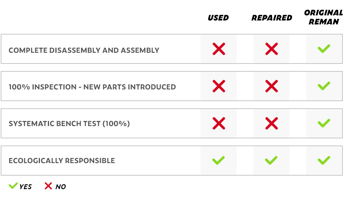The width and height of the screenshot is (346, 197).
Task: Select 100% Inspection - New Parts Introduced label
Action: (x=92, y=87)
